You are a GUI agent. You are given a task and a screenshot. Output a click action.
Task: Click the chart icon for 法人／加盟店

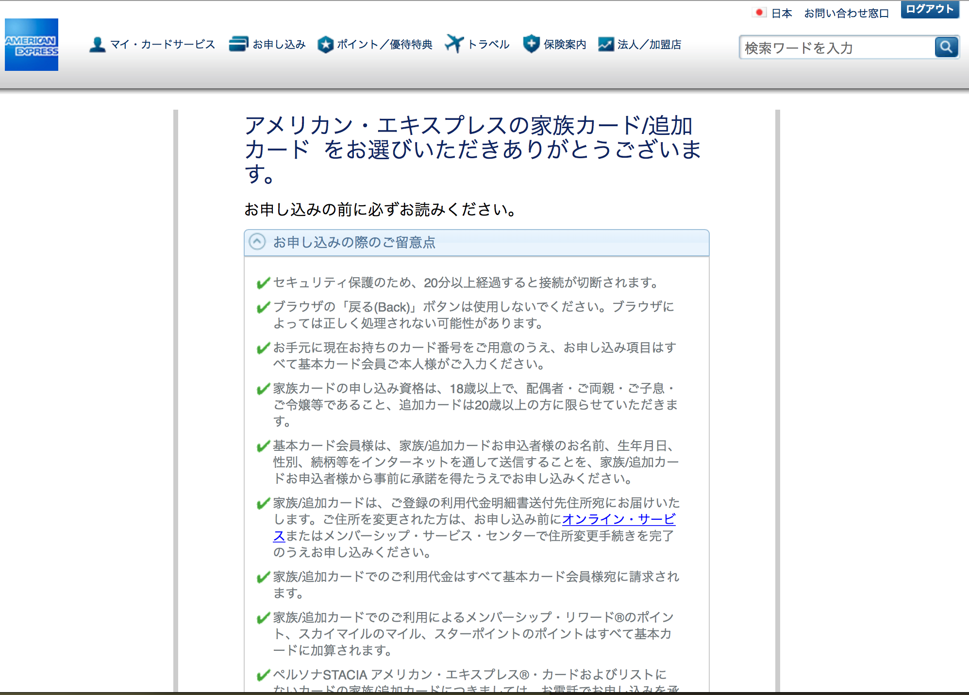coord(606,44)
